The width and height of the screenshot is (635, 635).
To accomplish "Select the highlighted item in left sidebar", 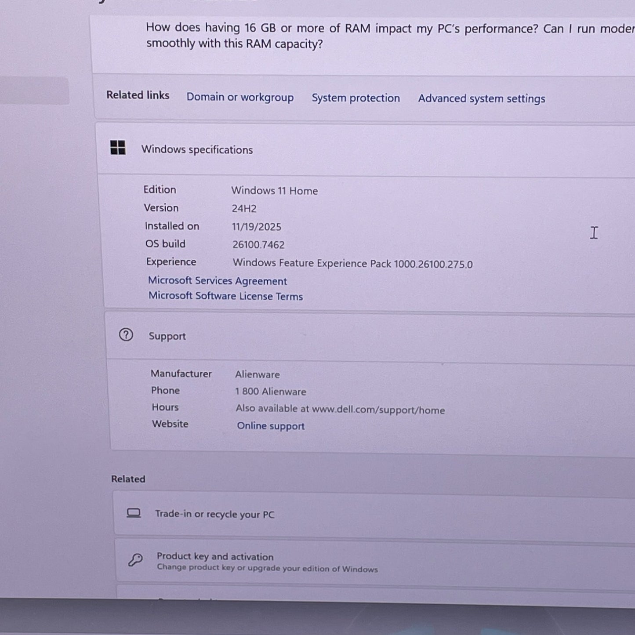I will 34,91.
